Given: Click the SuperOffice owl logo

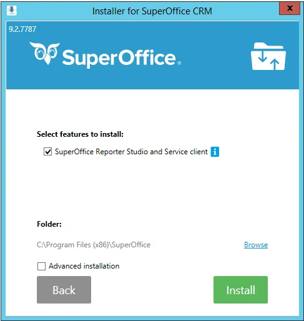Looking at the screenshot, I should [x=44, y=53].
